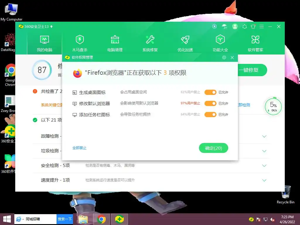Click the Firefox logo in the dialog
The width and height of the screenshot is (300, 225).
tap(77, 73)
